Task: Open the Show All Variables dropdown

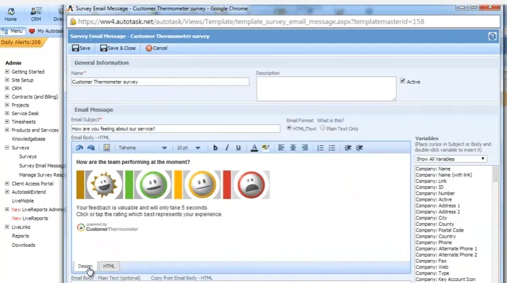Action: (x=451, y=159)
